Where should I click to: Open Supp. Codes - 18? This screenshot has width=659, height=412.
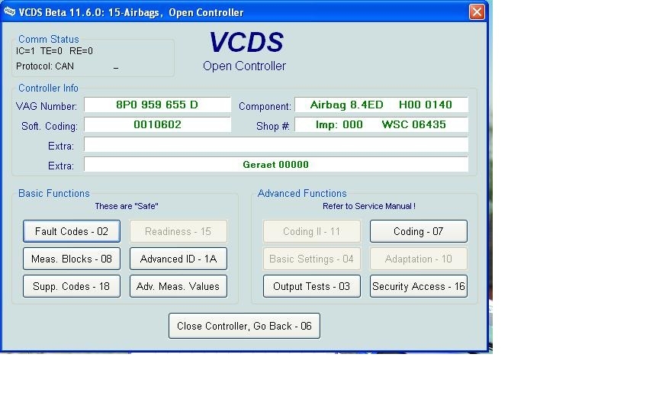pyautogui.click(x=72, y=286)
